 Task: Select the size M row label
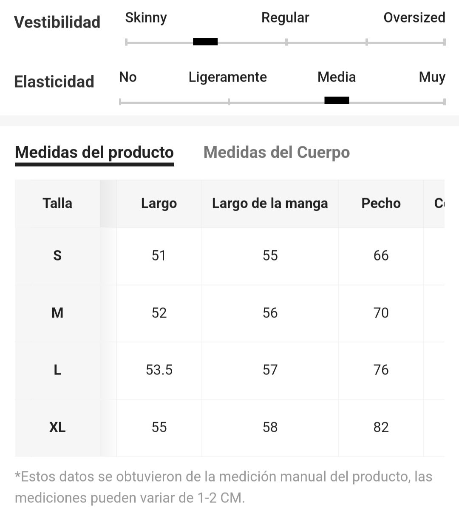[57, 313]
